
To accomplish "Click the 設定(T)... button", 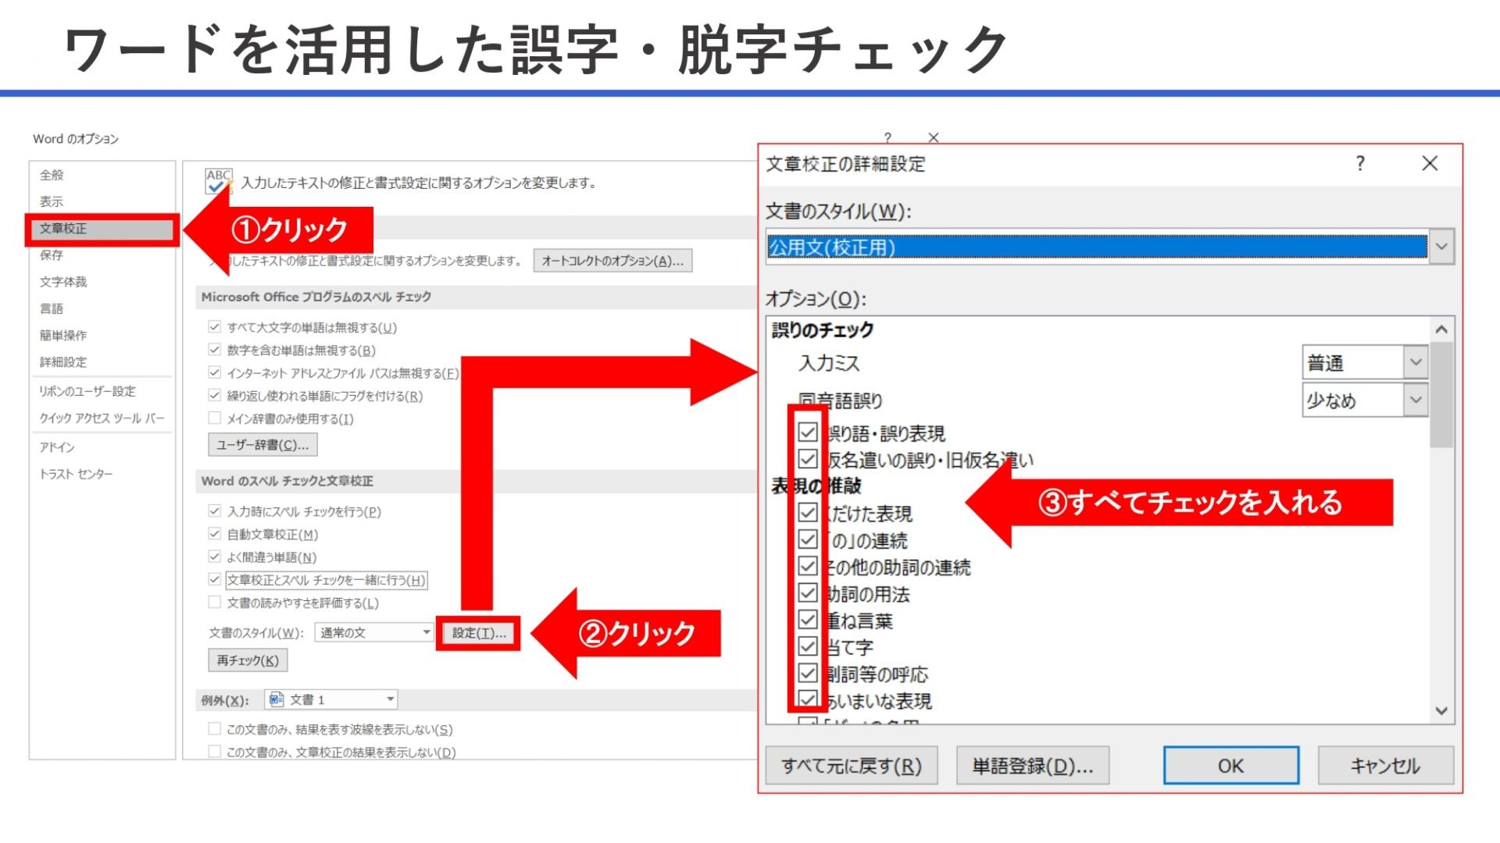I will point(479,633).
